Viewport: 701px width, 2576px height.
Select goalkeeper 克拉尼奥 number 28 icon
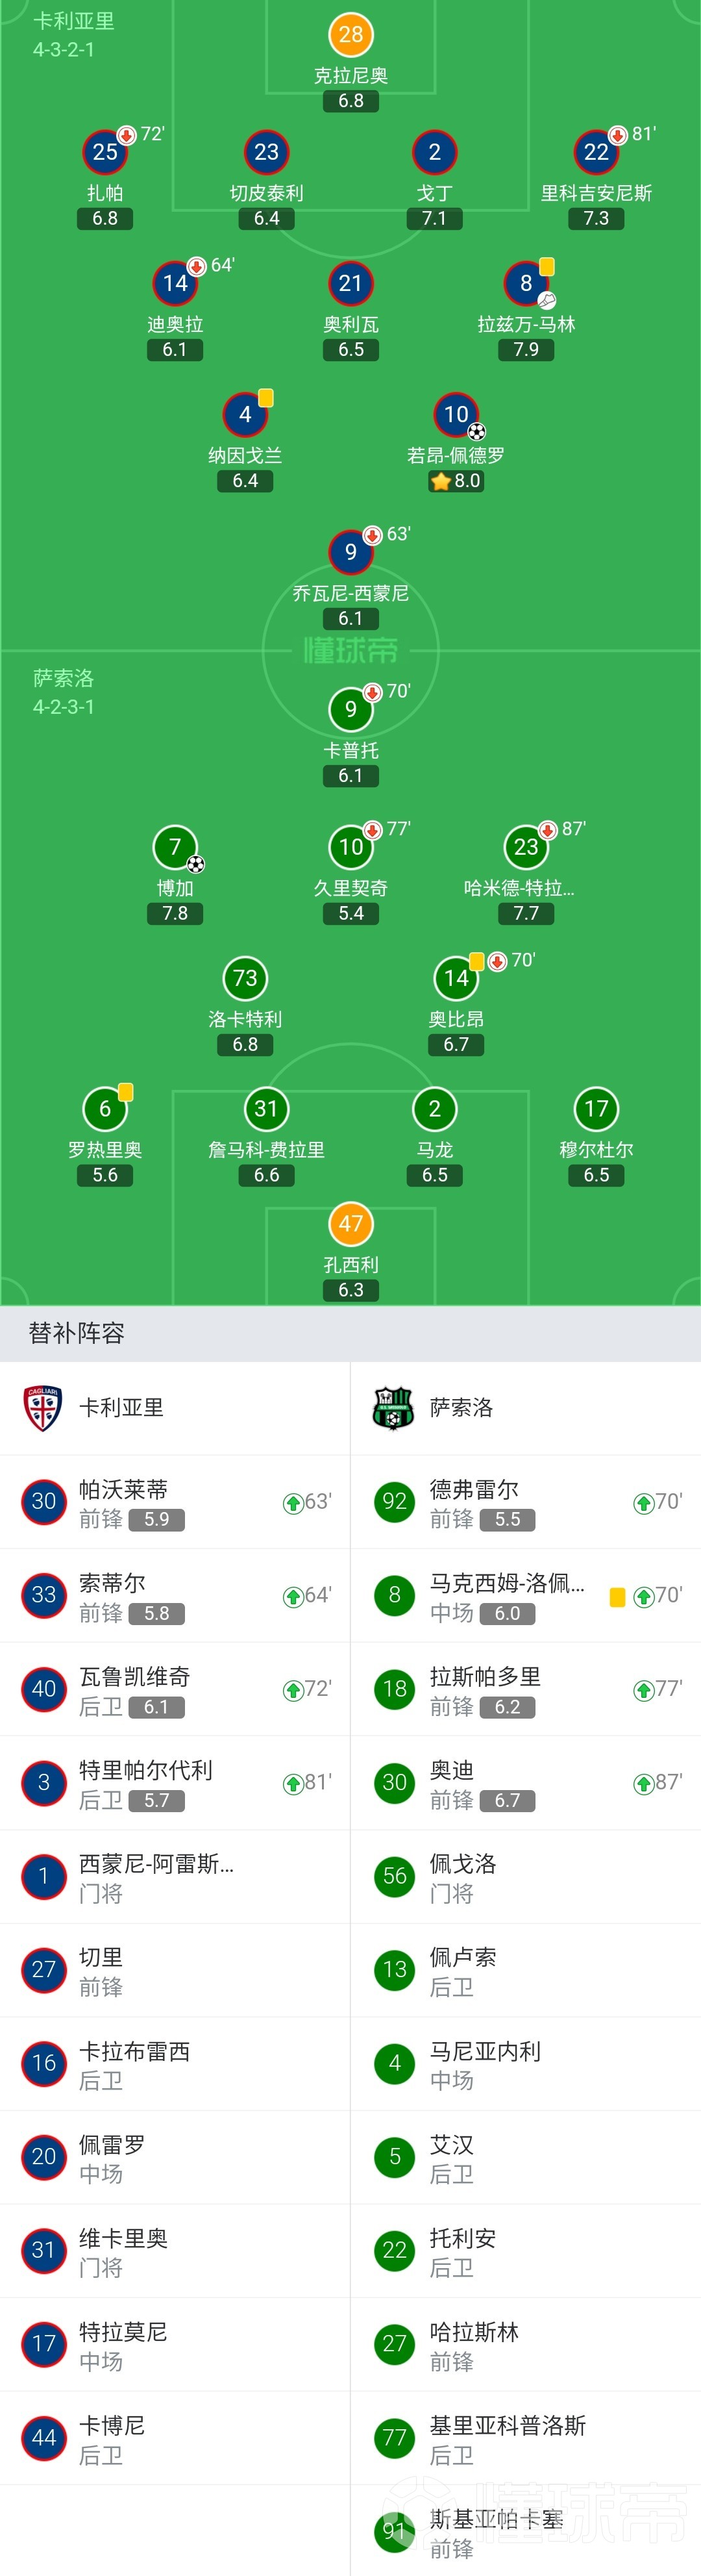[x=351, y=35]
